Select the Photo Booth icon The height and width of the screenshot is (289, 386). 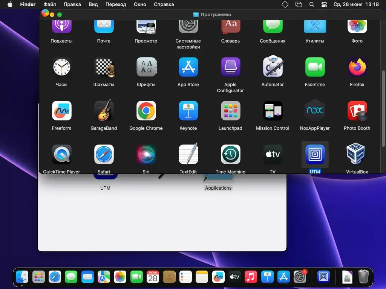coord(357,111)
